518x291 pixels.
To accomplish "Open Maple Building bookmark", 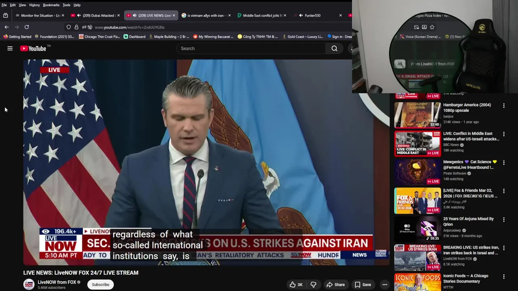I will pyautogui.click(x=168, y=37).
